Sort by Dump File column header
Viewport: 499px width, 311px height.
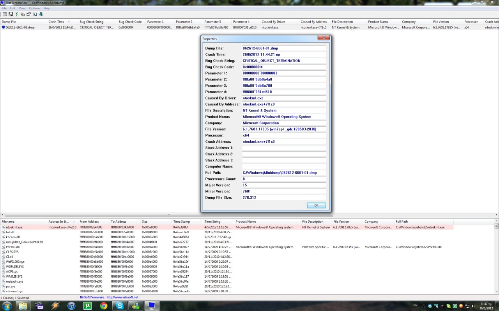pyautogui.click(x=23, y=22)
